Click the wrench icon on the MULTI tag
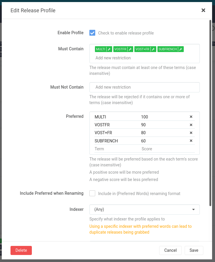The image size is (215, 262). pyautogui.click(x=108, y=49)
